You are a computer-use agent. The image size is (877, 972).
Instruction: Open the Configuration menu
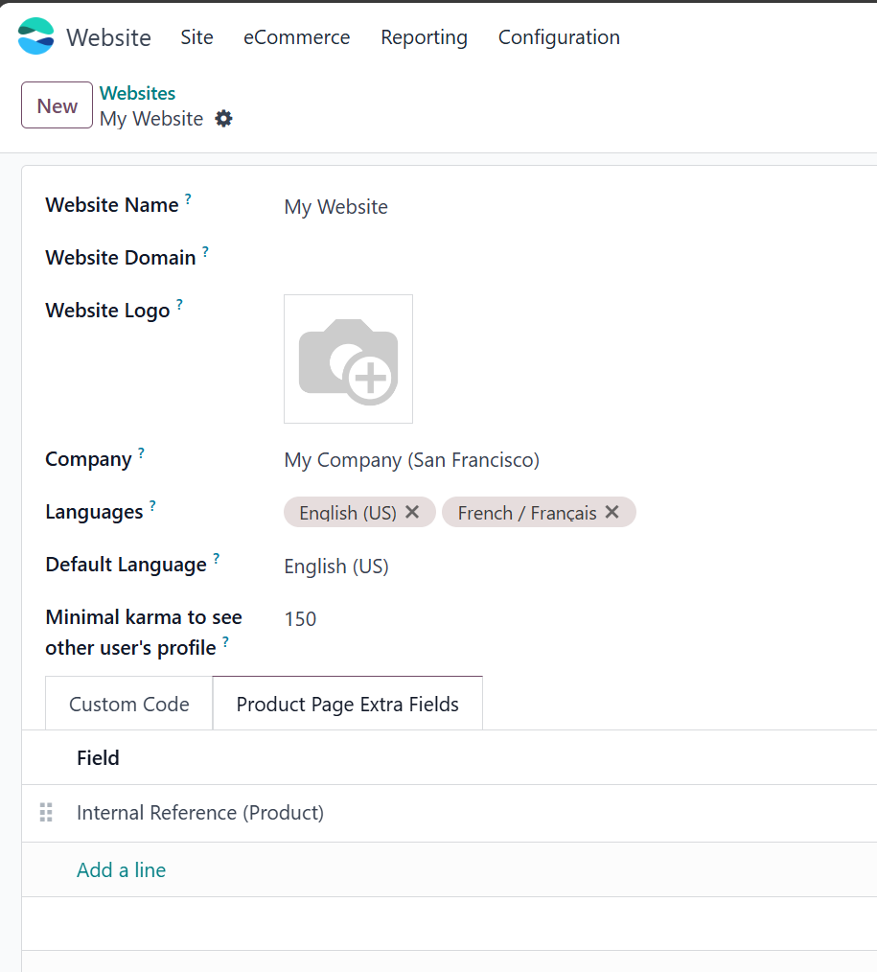pos(559,37)
